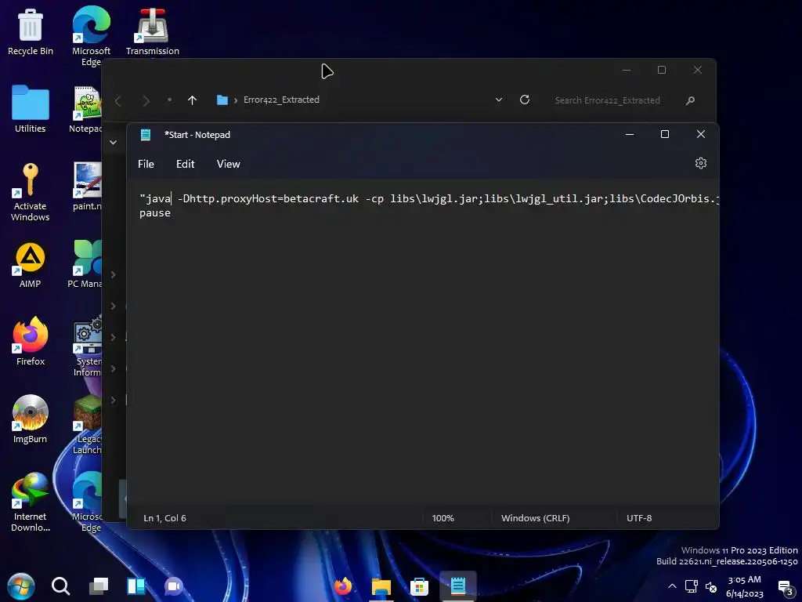Open the Edit menu in Notepad
The image size is (802, 602).
tap(185, 164)
